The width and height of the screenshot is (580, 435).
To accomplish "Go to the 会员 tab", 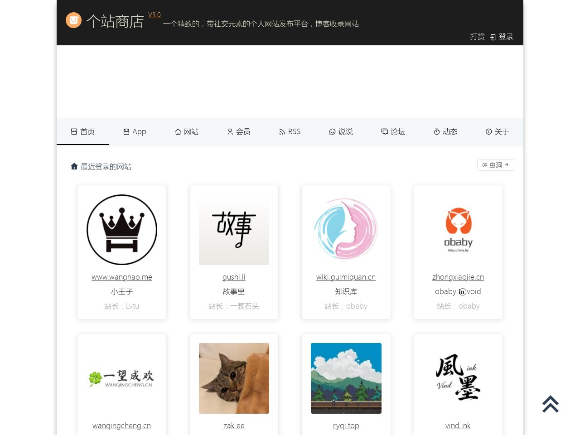I will tap(239, 131).
